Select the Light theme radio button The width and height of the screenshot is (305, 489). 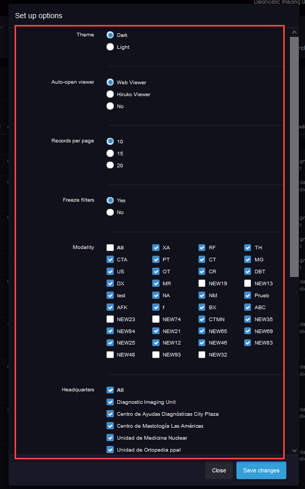coord(110,47)
